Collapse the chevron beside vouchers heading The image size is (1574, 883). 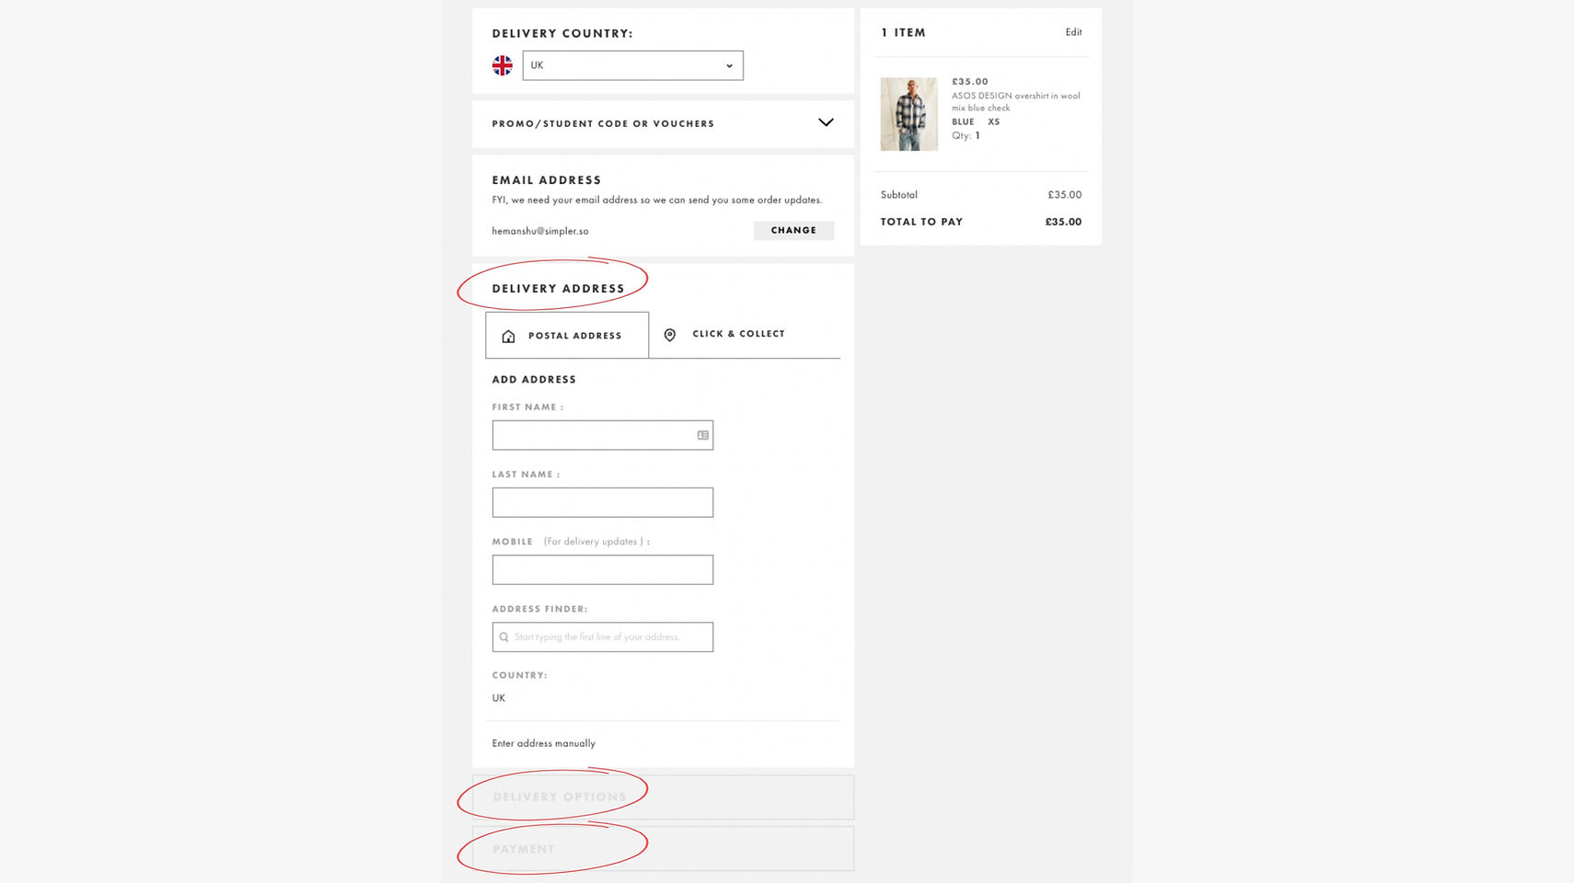tap(825, 122)
